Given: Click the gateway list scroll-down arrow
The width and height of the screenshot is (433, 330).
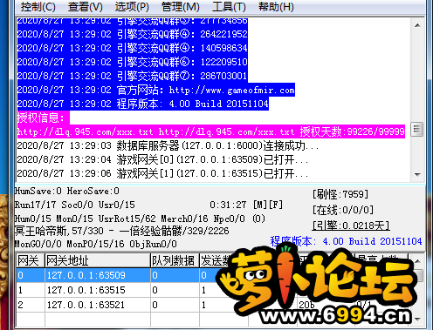Looking at the screenshot, I should coord(418,319).
